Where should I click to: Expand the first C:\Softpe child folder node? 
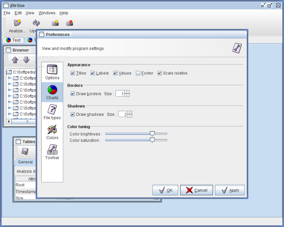(10, 78)
